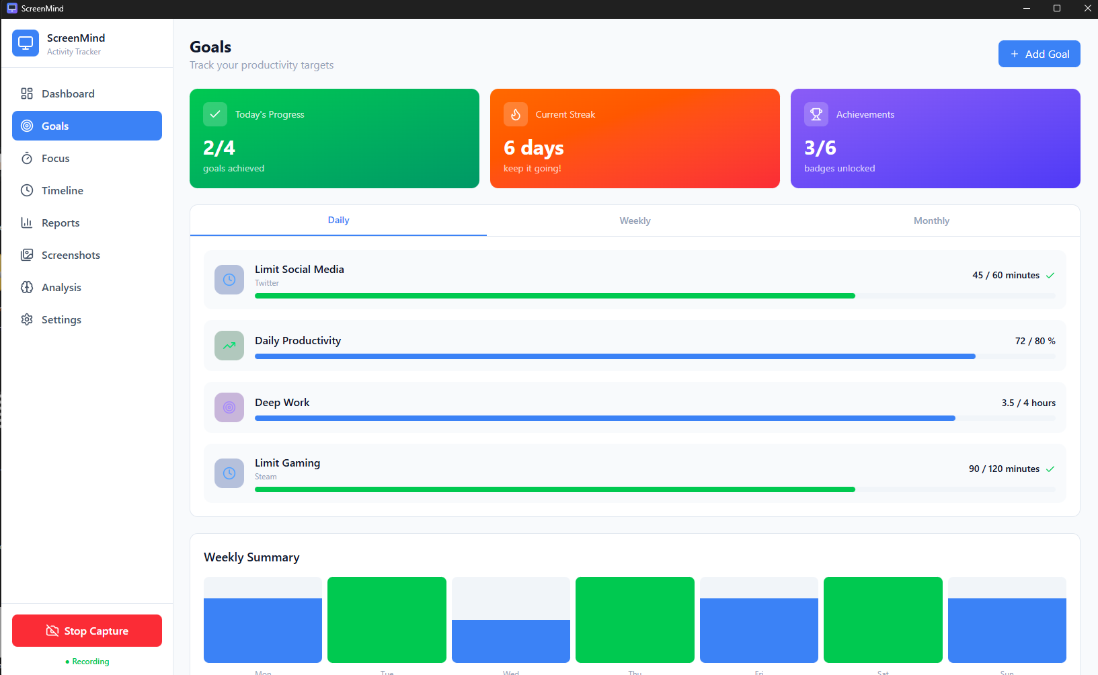
Task: Click the flame icon on Current Streak card
Action: click(515, 114)
